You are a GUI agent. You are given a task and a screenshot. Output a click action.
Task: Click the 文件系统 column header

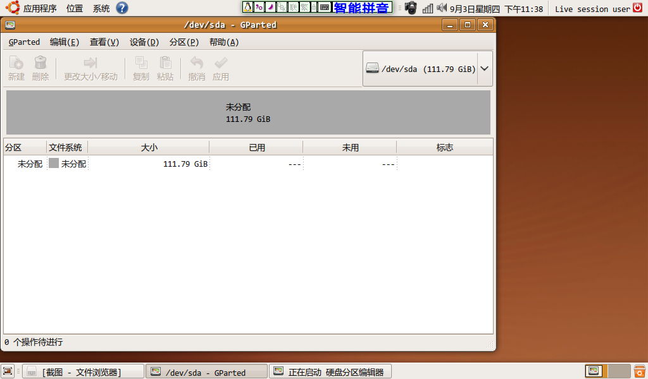coord(67,147)
